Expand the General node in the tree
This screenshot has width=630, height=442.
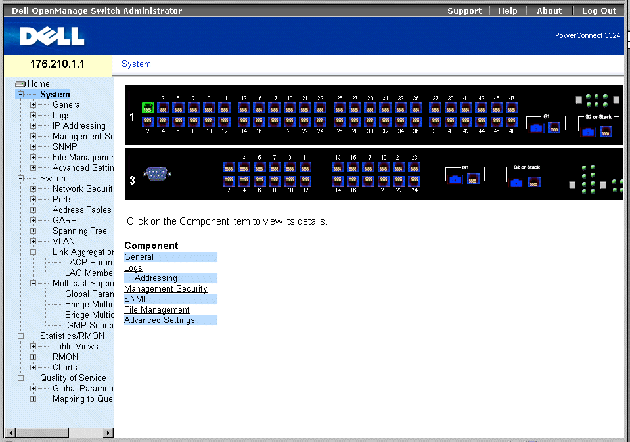34,105
